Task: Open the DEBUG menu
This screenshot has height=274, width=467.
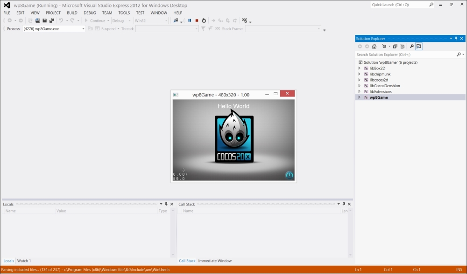Action: (x=90, y=13)
